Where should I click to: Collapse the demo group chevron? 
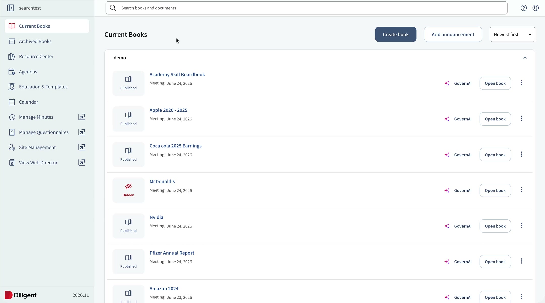[525, 58]
